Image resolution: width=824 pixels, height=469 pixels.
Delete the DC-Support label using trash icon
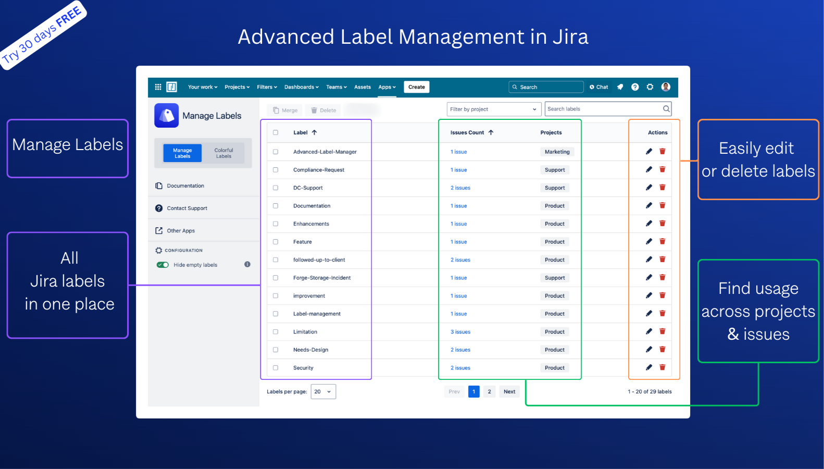663,188
